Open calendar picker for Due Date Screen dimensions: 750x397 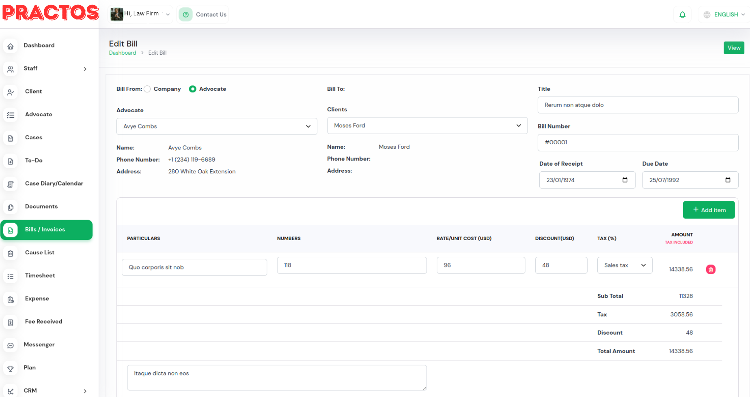click(727, 180)
